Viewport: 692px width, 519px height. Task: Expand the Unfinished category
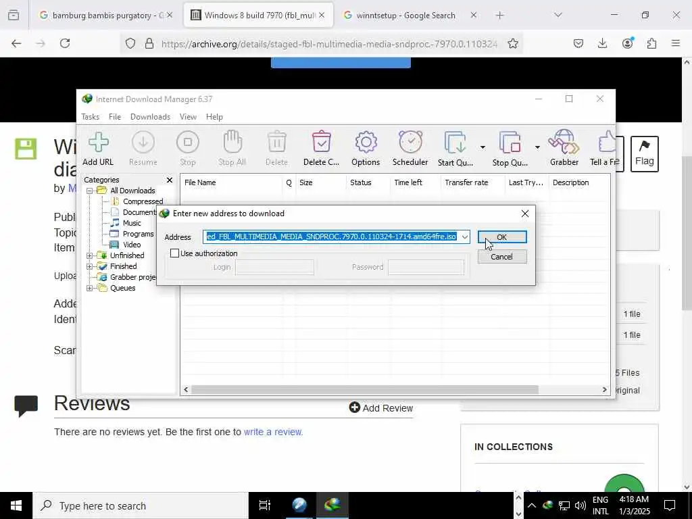click(90, 255)
